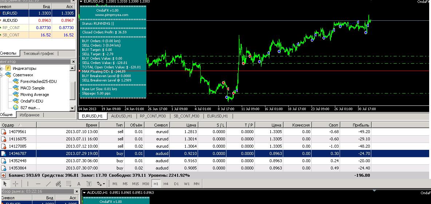Viewport: 431px width, 204px height.
Task: Switch chart to M30 timeframe
Action: (x=146, y=184)
